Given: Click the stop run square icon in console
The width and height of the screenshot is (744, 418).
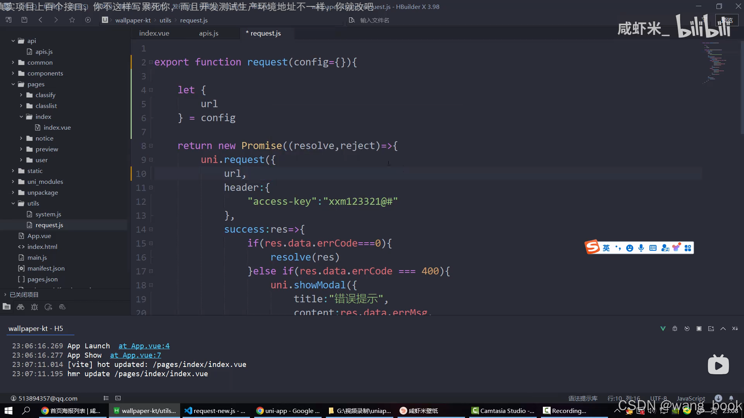Looking at the screenshot, I should 699,329.
